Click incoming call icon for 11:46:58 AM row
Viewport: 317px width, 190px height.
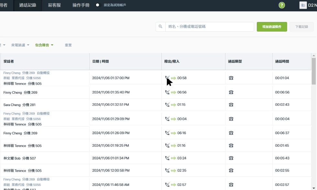tap(167, 185)
